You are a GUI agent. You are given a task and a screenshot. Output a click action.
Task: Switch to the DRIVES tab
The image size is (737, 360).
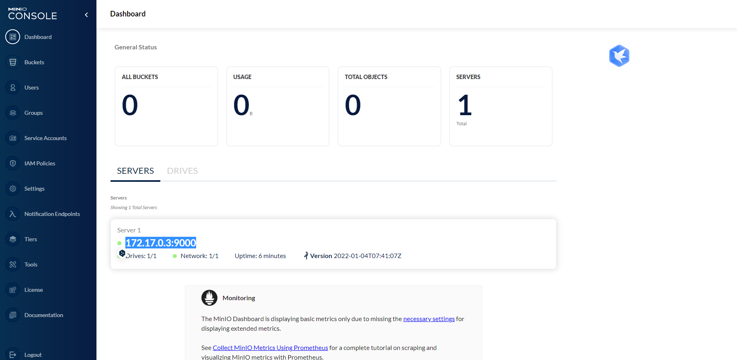(182, 171)
